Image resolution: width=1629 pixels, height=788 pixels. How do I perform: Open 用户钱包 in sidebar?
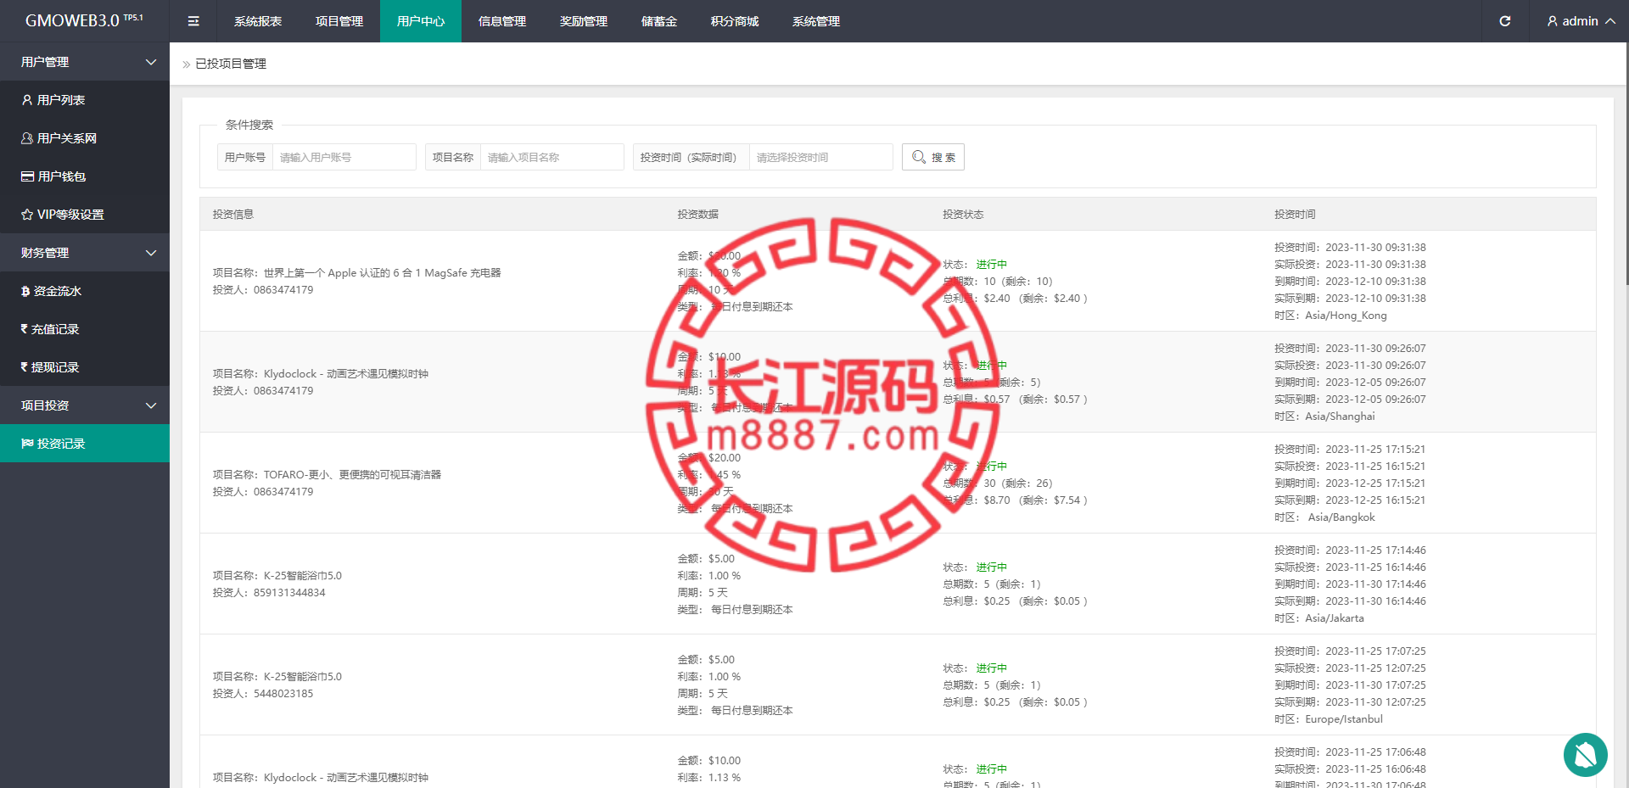[85, 176]
